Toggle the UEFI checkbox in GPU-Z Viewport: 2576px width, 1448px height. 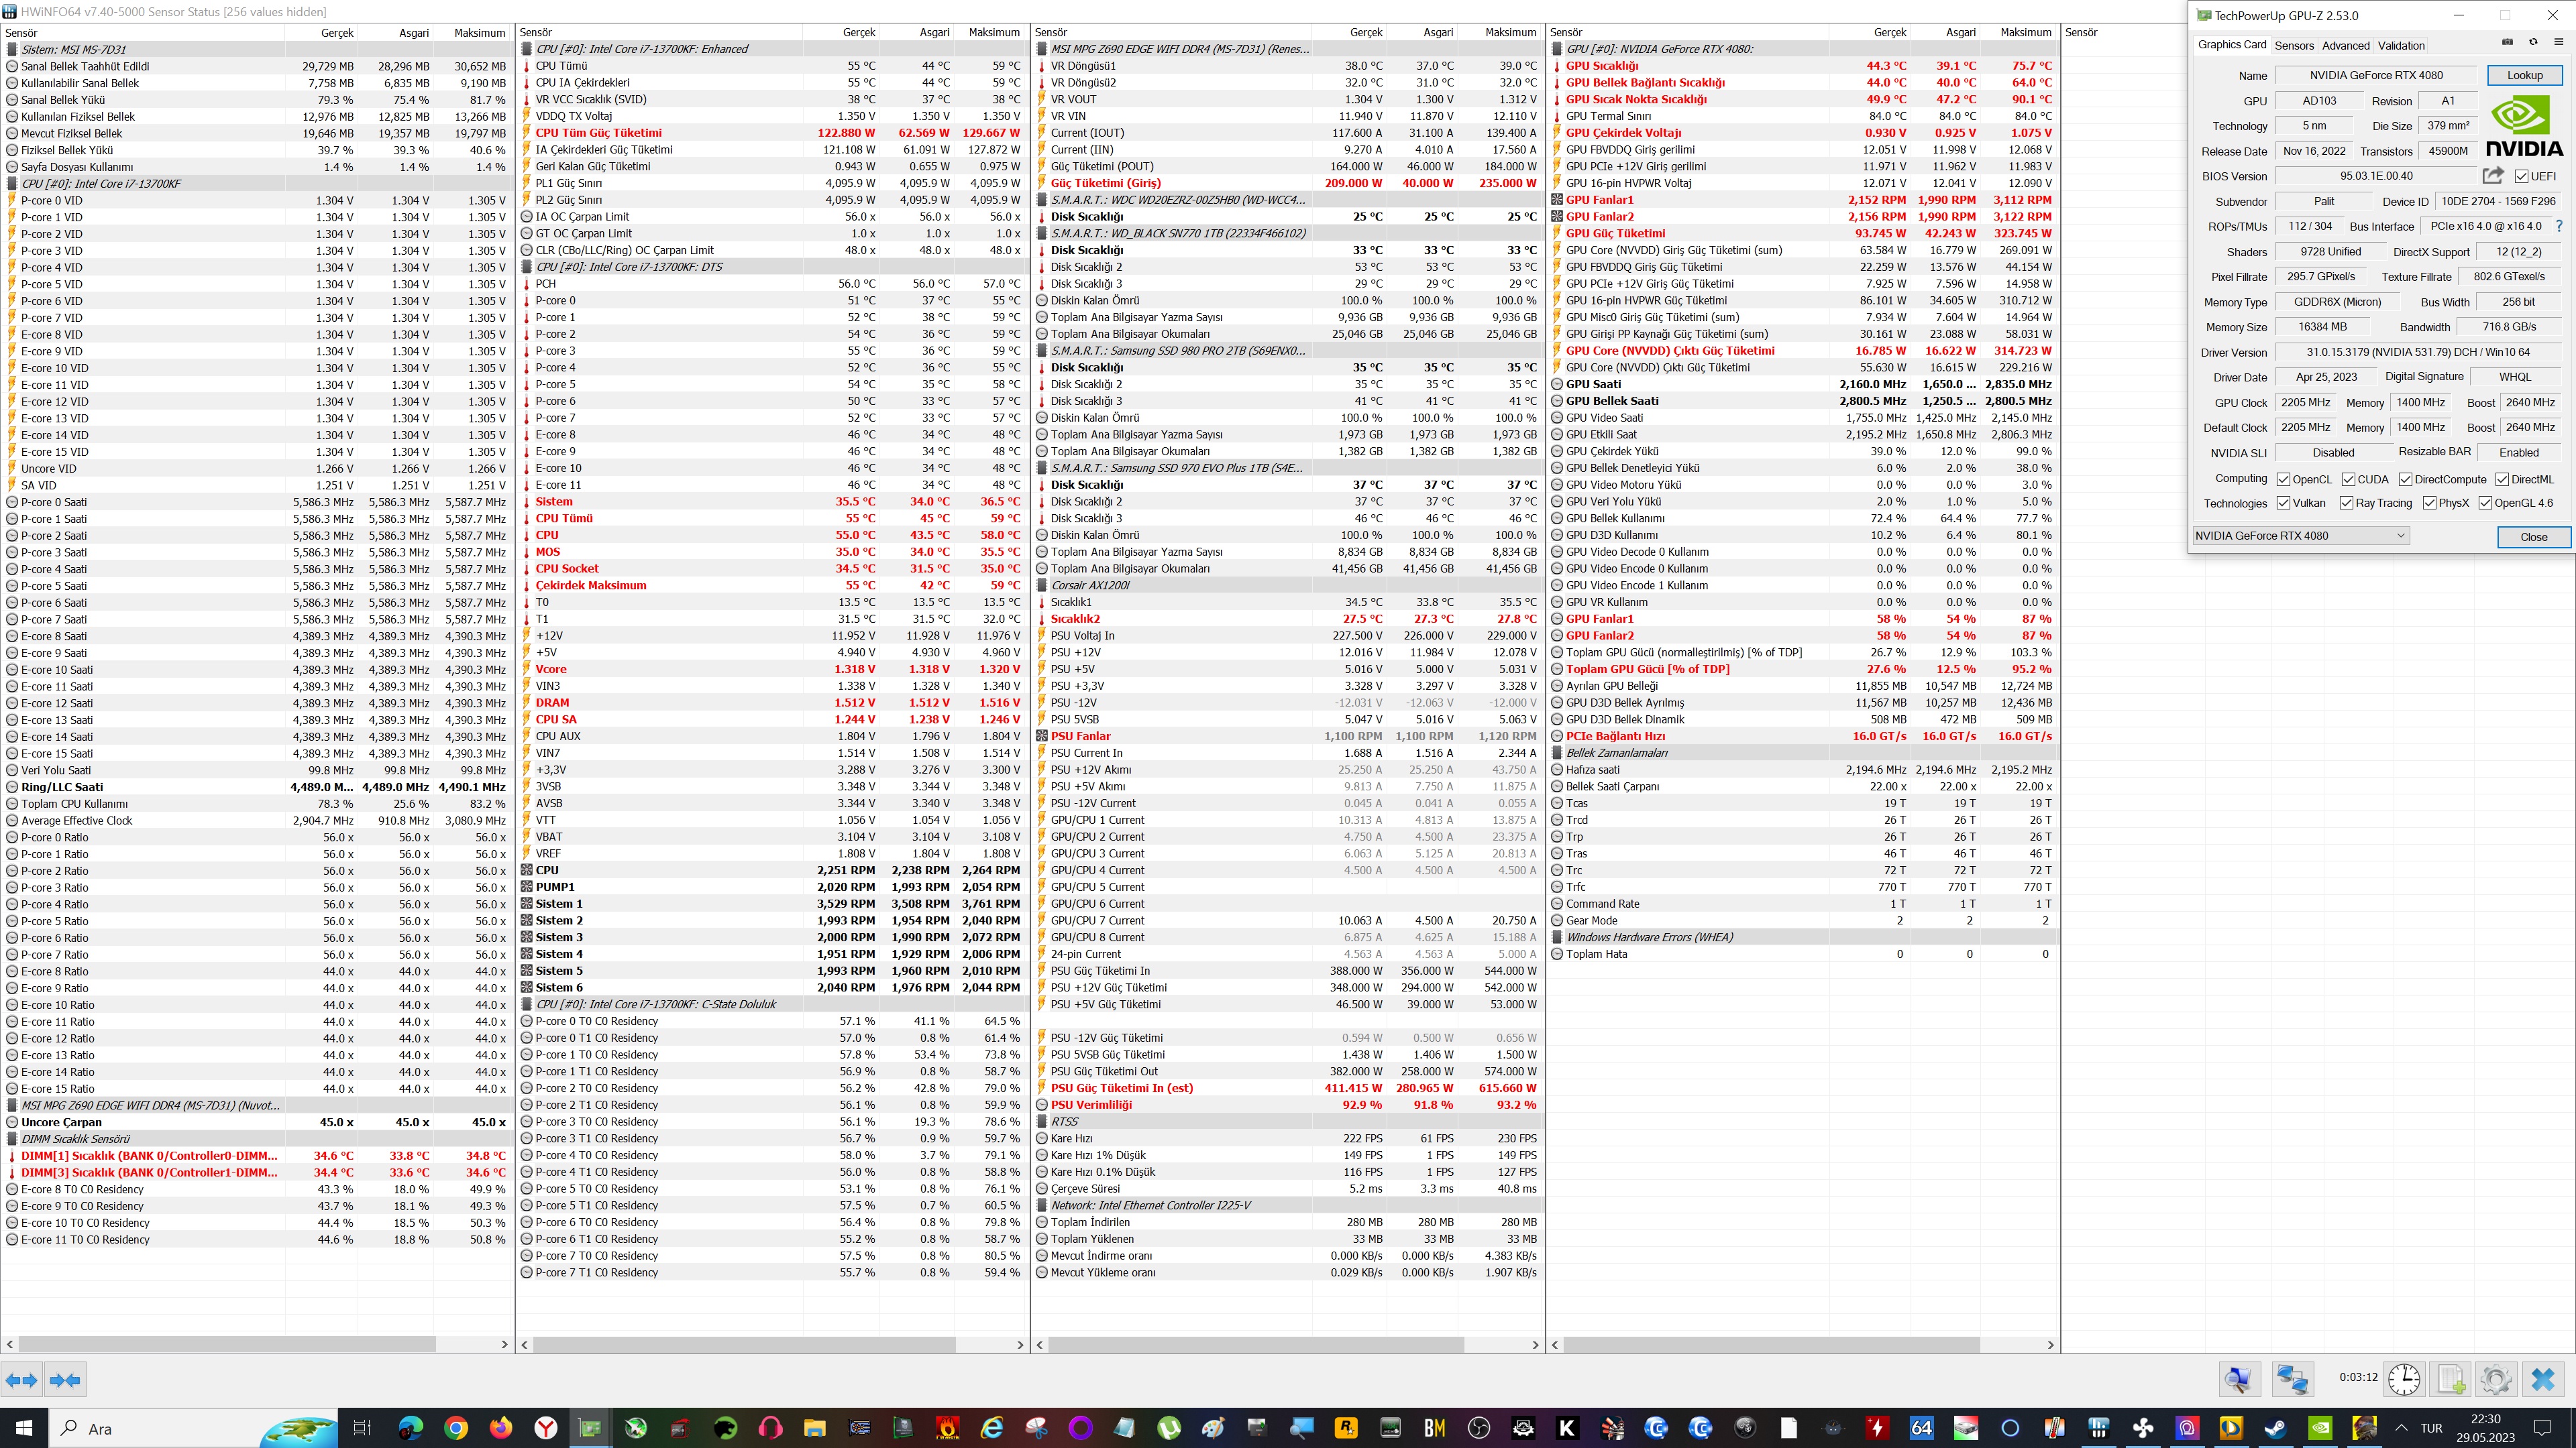[x=2522, y=176]
